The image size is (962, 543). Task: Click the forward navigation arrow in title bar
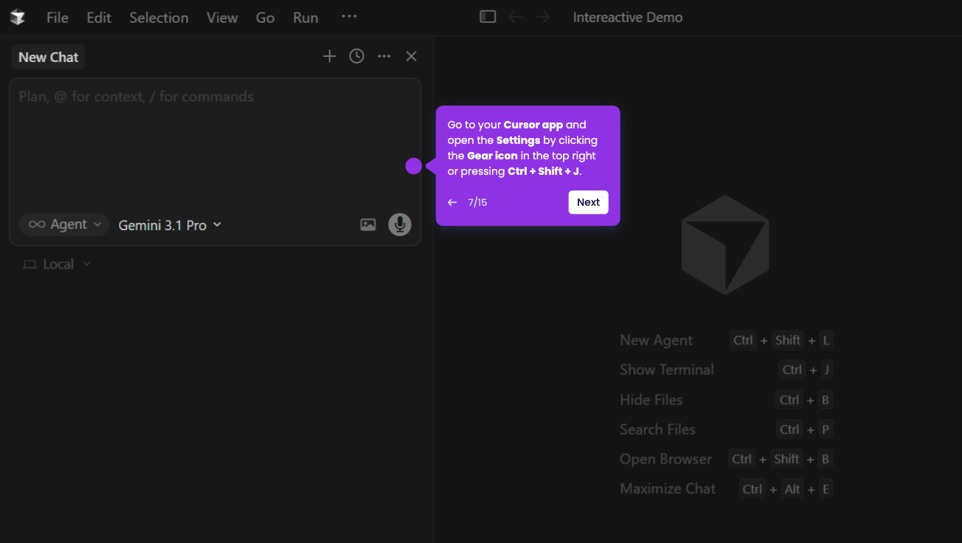pos(543,17)
